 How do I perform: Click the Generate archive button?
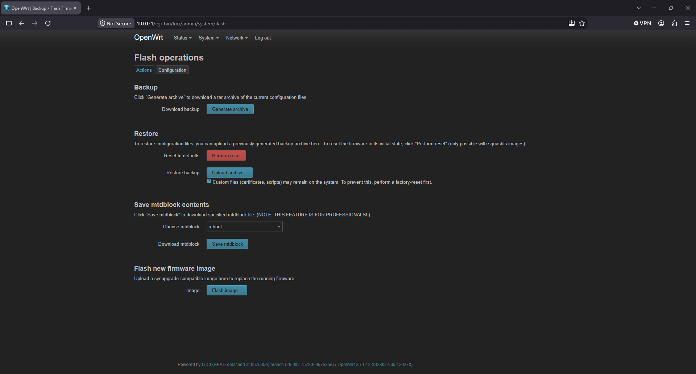(x=230, y=109)
